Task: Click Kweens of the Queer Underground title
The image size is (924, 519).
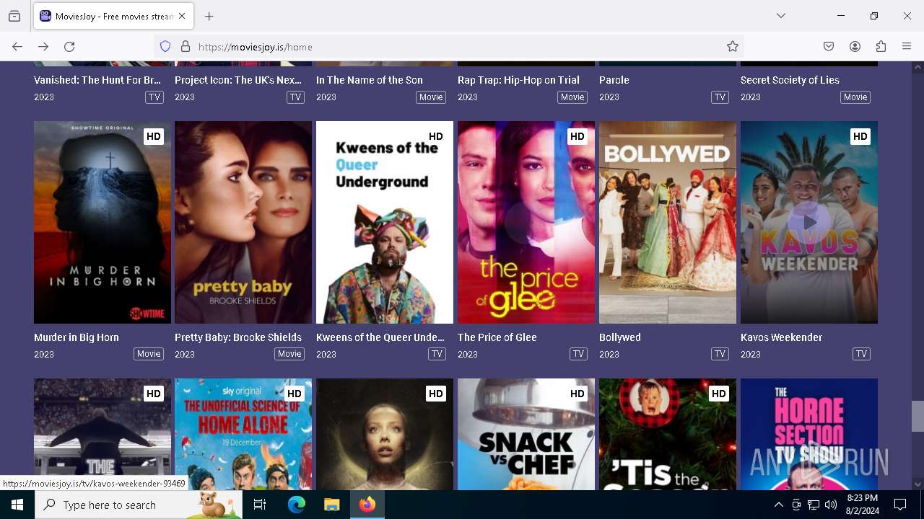Action: [380, 337]
